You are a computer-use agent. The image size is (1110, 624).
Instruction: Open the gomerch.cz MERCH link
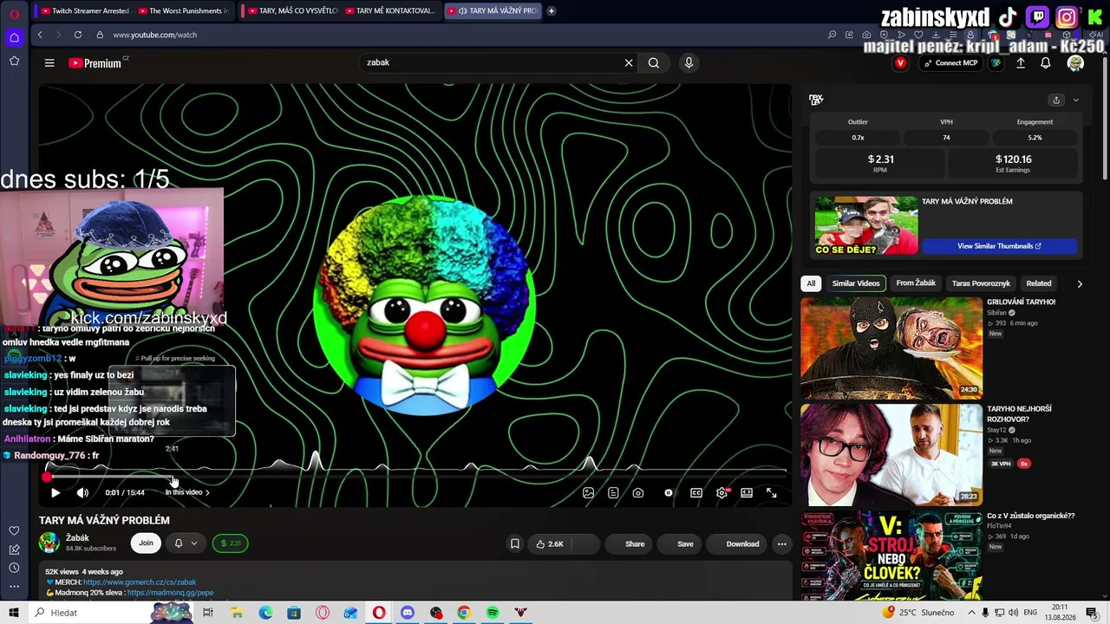pos(140,582)
